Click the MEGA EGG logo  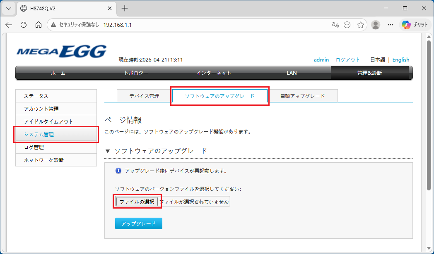[61, 51]
